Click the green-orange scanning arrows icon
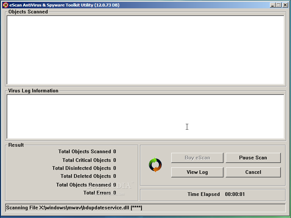 [155, 165]
